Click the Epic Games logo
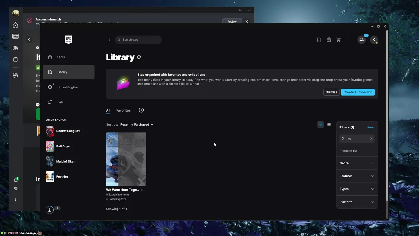 (68, 40)
